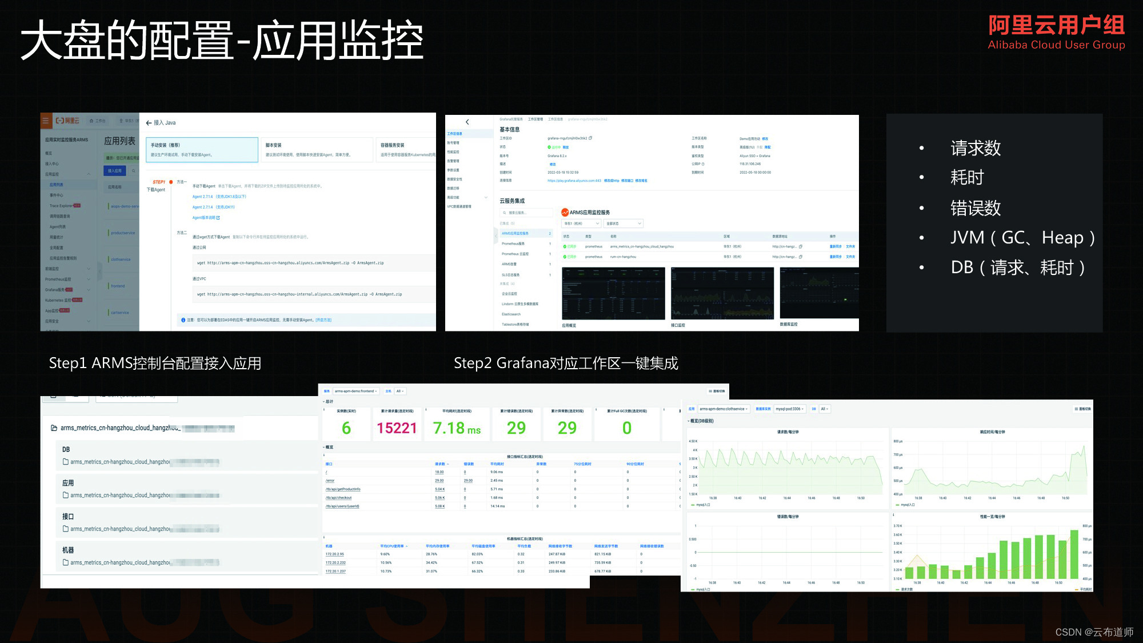Screen dimensions: 1143x643
Task: Click the dashboard icon under 机器 heading
Action: 66,563
